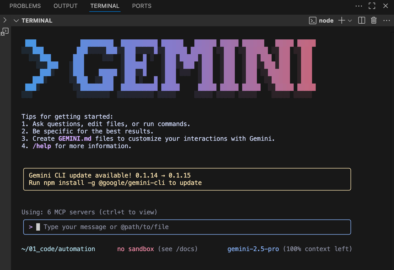Open terminal section more actions menu
This screenshot has height=270, width=394.
(x=387, y=20)
